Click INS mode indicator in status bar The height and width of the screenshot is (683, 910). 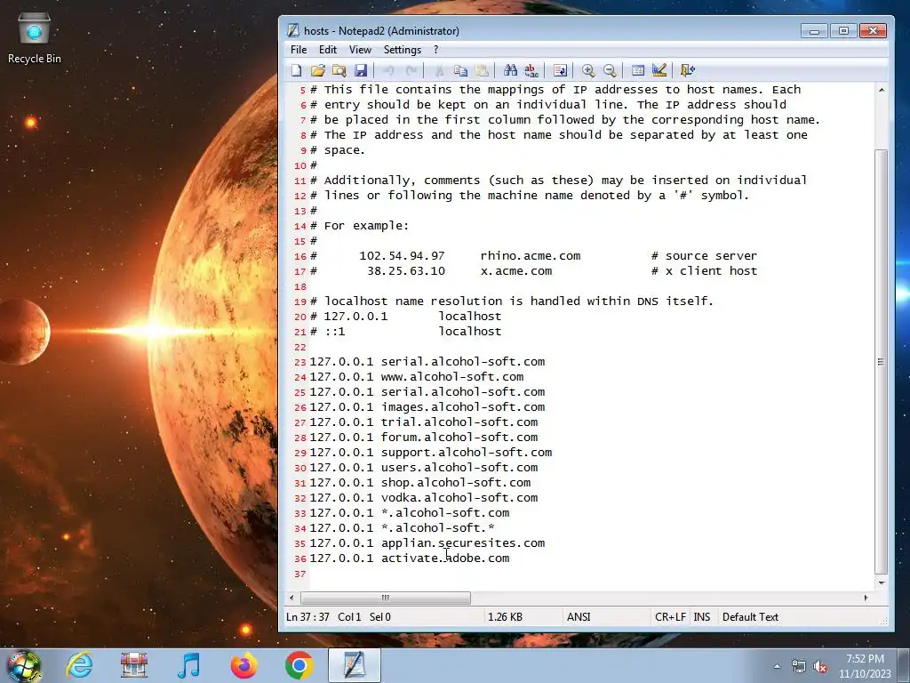tap(702, 617)
